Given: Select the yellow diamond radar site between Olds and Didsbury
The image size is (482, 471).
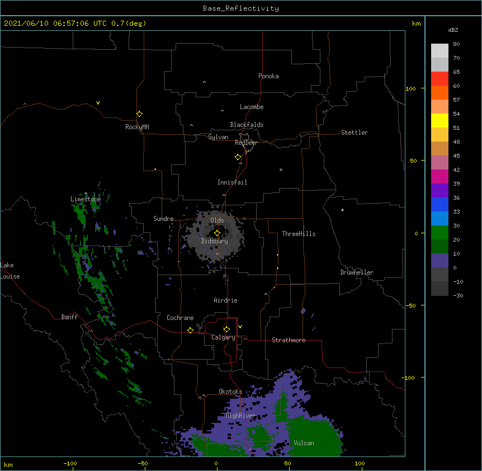Looking at the screenshot, I should 217,233.
